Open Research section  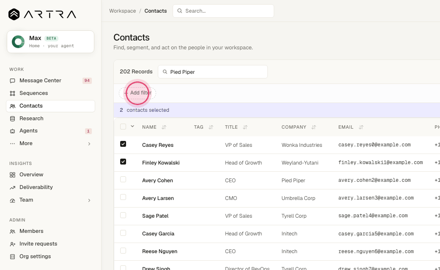coord(50,119)
